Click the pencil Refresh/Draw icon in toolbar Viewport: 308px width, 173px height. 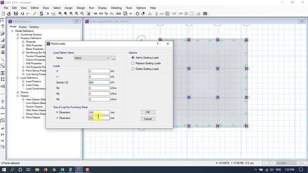click(x=34, y=13)
